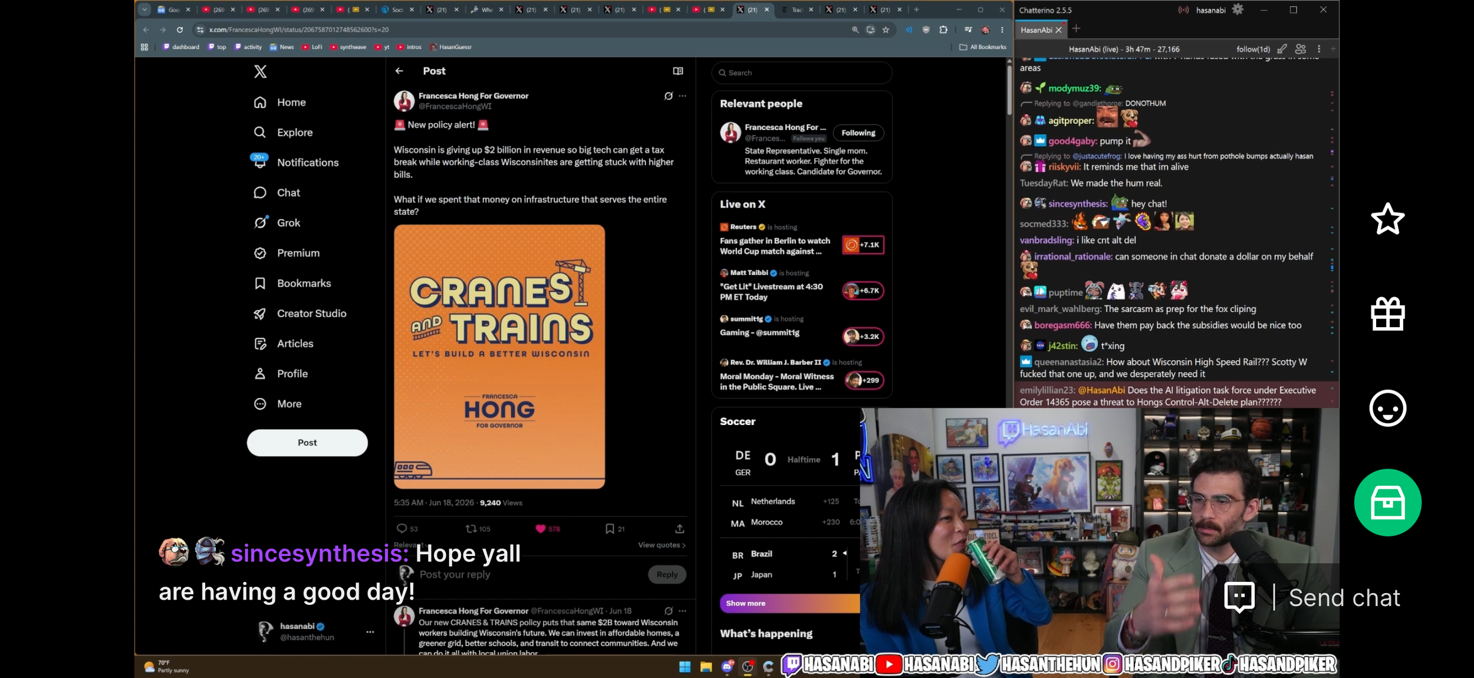The height and width of the screenshot is (678, 1474).
Task: Open File Explorer from the taskbar
Action: (706, 667)
